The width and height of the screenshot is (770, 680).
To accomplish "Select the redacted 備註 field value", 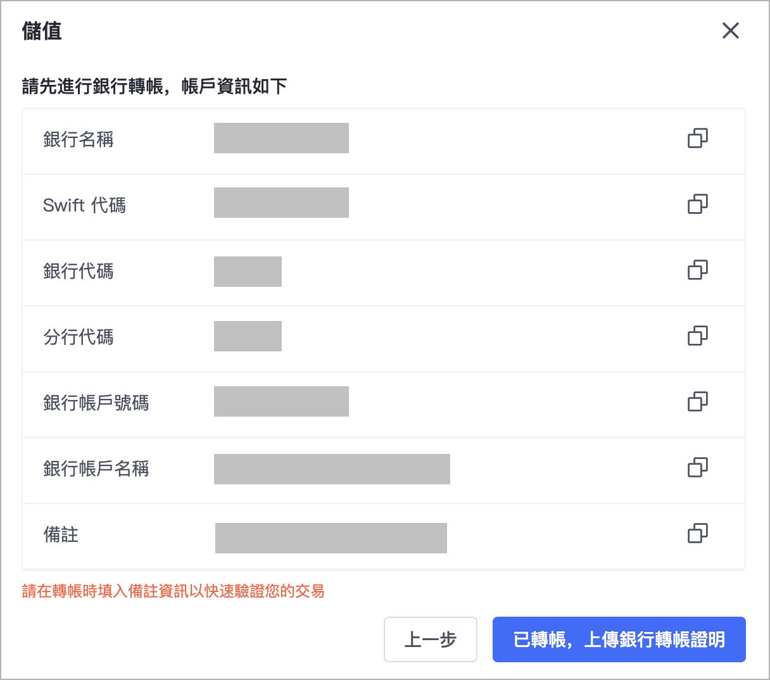I will coord(331,538).
